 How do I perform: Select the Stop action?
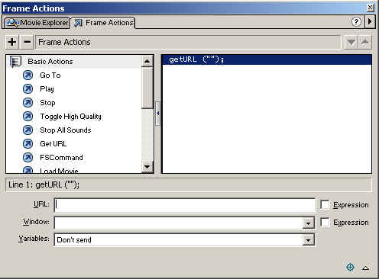[x=47, y=103]
